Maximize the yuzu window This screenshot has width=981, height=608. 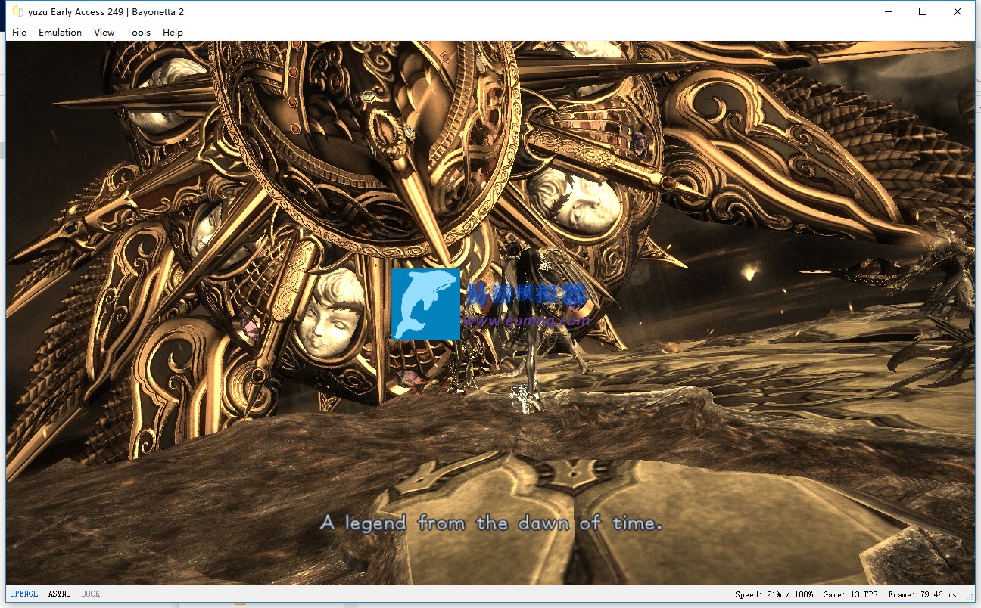click(923, 11)
